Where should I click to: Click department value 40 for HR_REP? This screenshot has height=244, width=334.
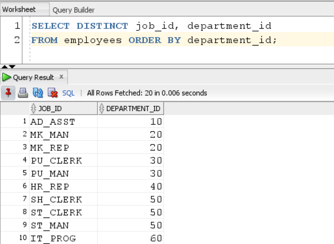(x=131, y=187)
